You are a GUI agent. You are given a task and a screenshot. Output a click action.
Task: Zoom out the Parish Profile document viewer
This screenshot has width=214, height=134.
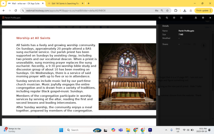(160, 18)
